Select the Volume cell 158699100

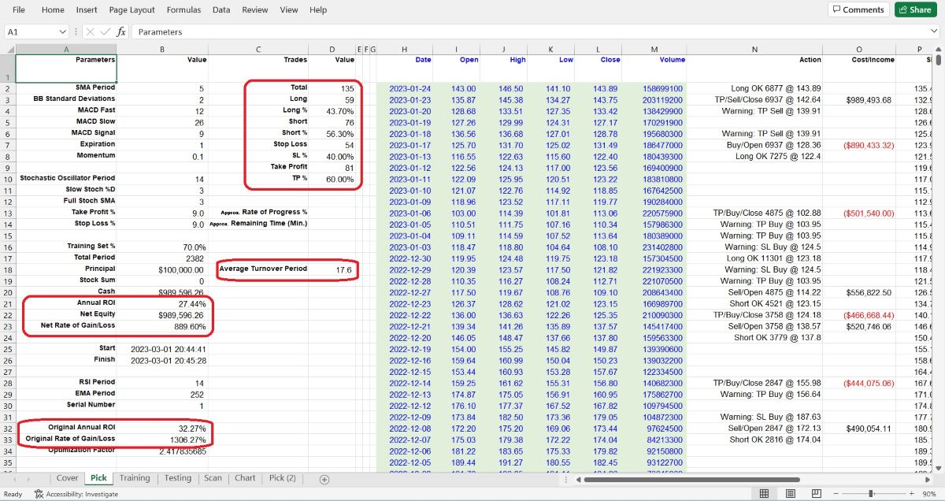coord(654,88)
